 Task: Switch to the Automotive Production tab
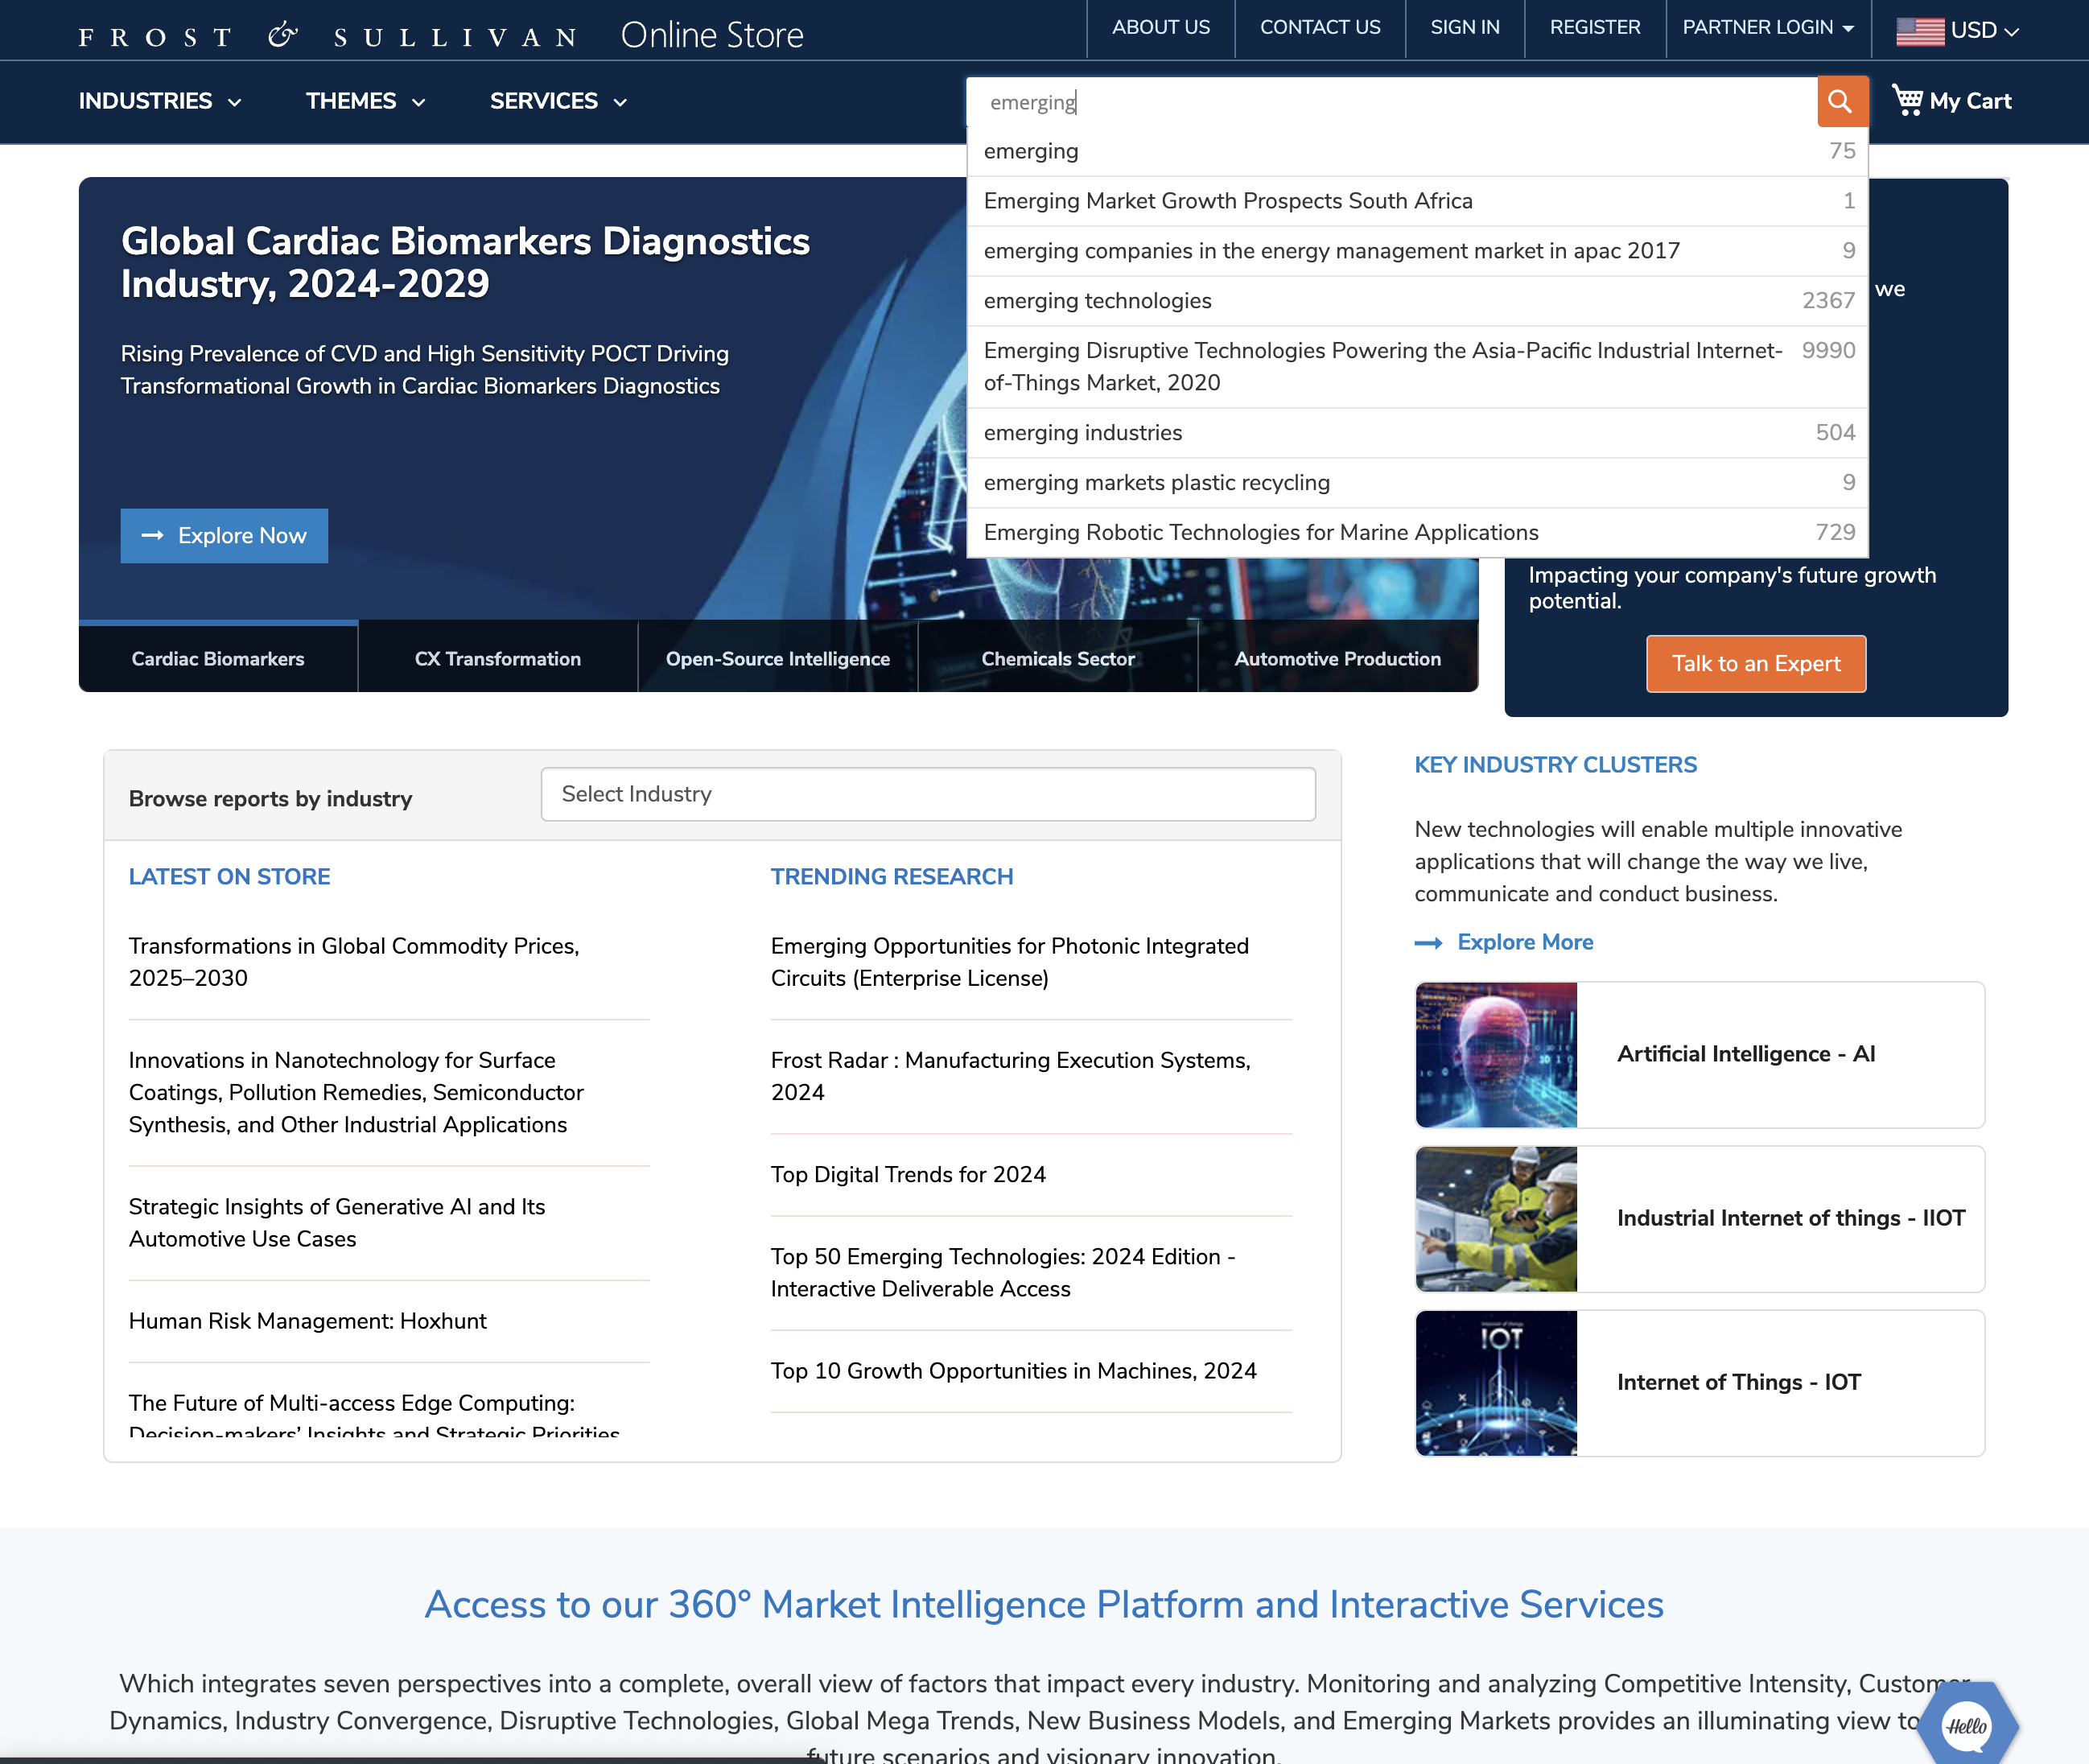pos(1337,658)
